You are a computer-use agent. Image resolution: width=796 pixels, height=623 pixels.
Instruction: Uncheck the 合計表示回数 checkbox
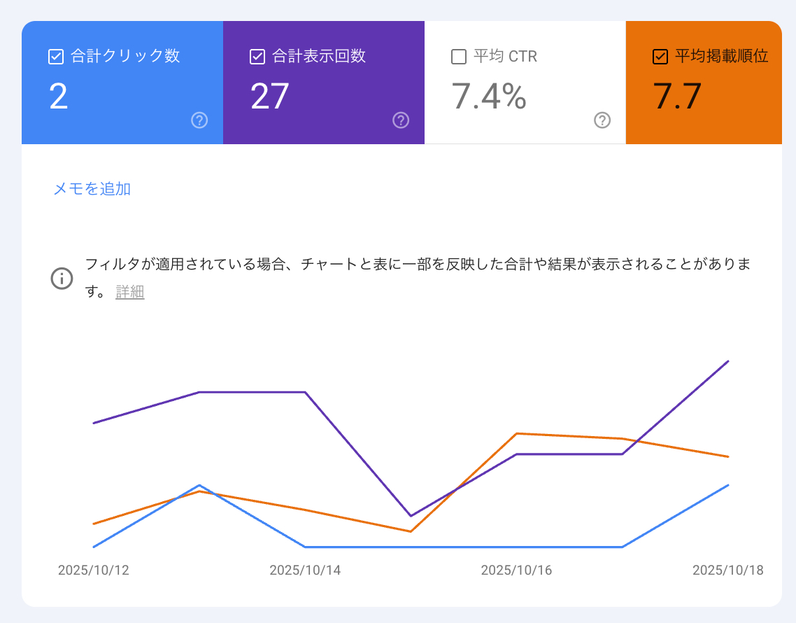click(257, 57)
